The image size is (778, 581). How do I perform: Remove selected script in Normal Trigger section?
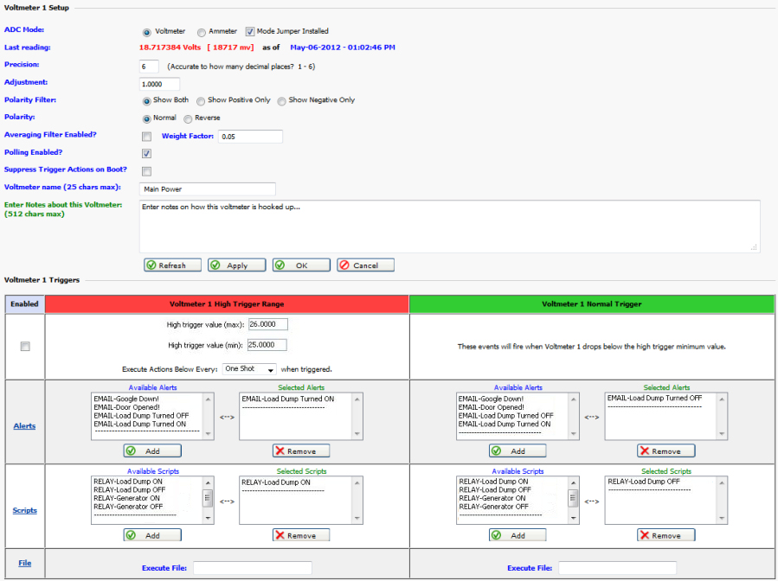tap(665, 535)
